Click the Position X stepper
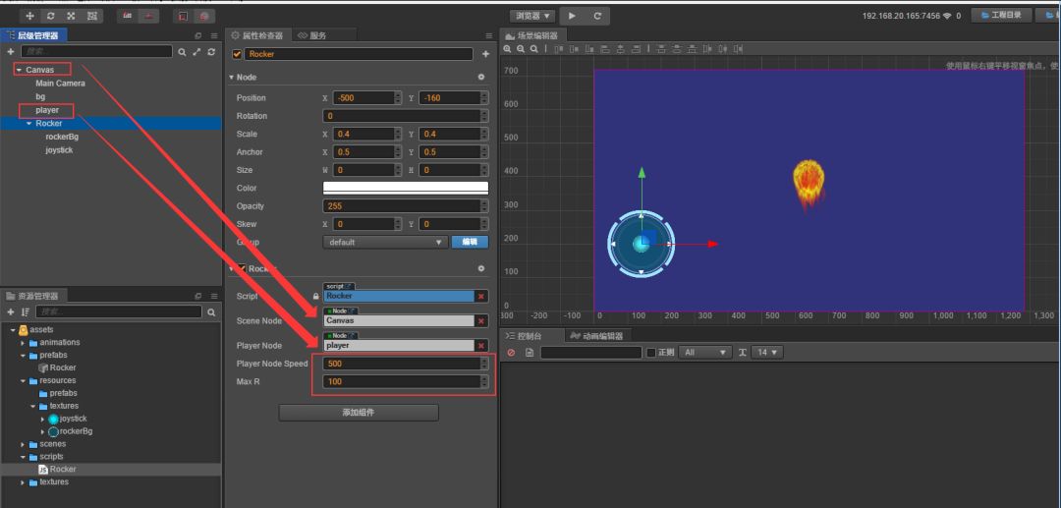This screenshot has height=508, width=1061. click(x=398, y=98)
